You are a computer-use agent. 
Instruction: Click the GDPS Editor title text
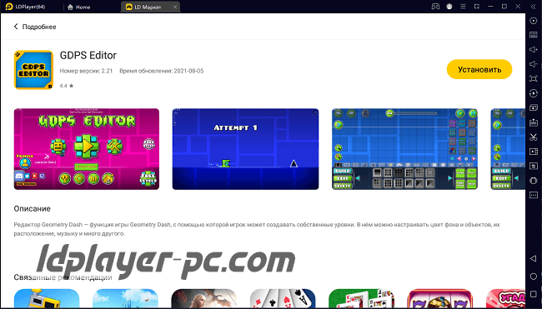(88, 55)
